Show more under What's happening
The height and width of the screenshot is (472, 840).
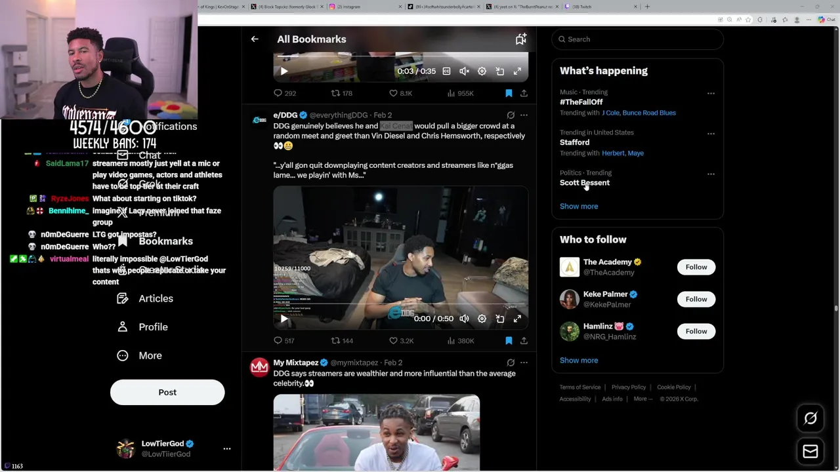(579, 206)
